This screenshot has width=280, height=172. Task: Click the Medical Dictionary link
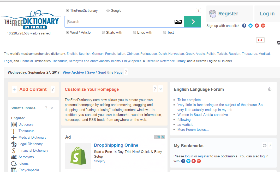[x=32, y=137]
